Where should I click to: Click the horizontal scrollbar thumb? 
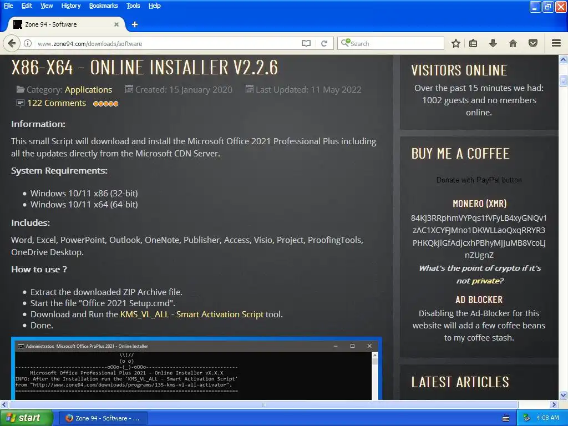(x=263, y=404)
